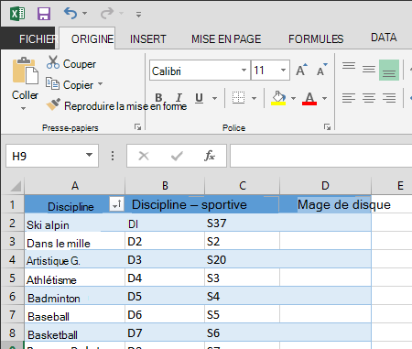The image size is (412, 349).
Task: Open the Police dialog launcher
Action: click(327, 126)
